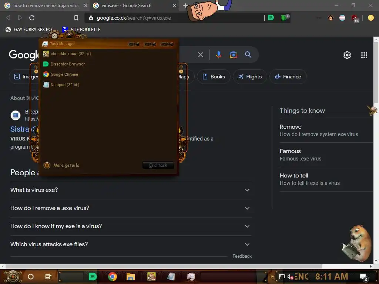Open the yellow round icon at toolbar end
The width and height of the screenshot is (379, 284).
371,18
